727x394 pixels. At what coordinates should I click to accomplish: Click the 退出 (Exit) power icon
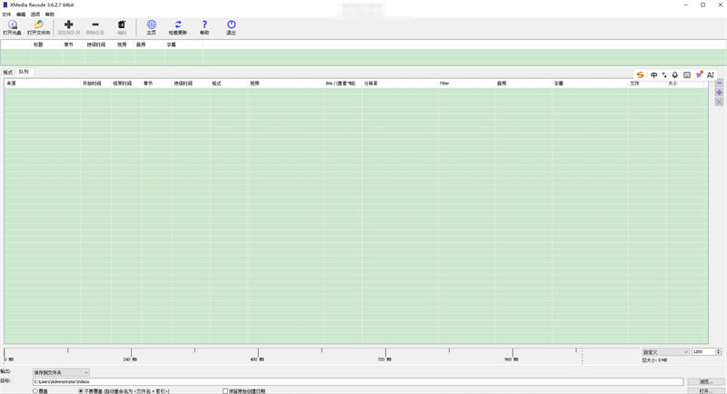coord(231,25)
